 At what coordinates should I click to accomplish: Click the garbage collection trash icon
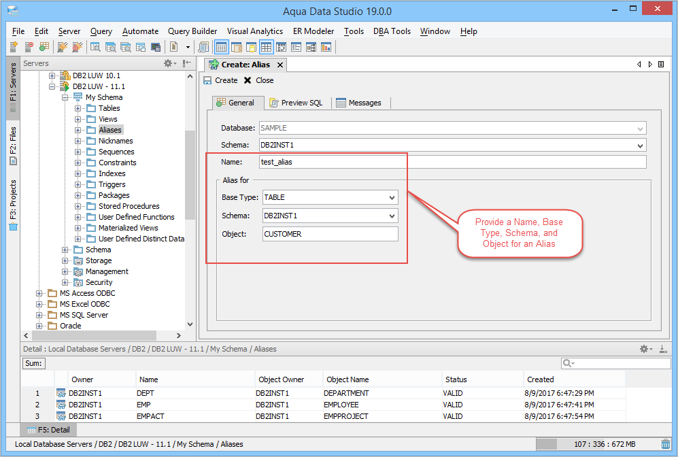pyautogui.click(x=665, y=444)
